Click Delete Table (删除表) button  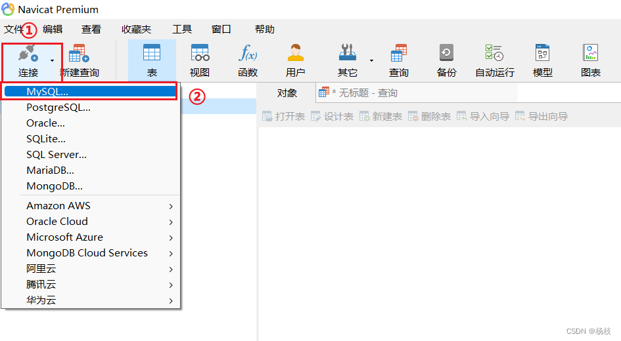429,117
